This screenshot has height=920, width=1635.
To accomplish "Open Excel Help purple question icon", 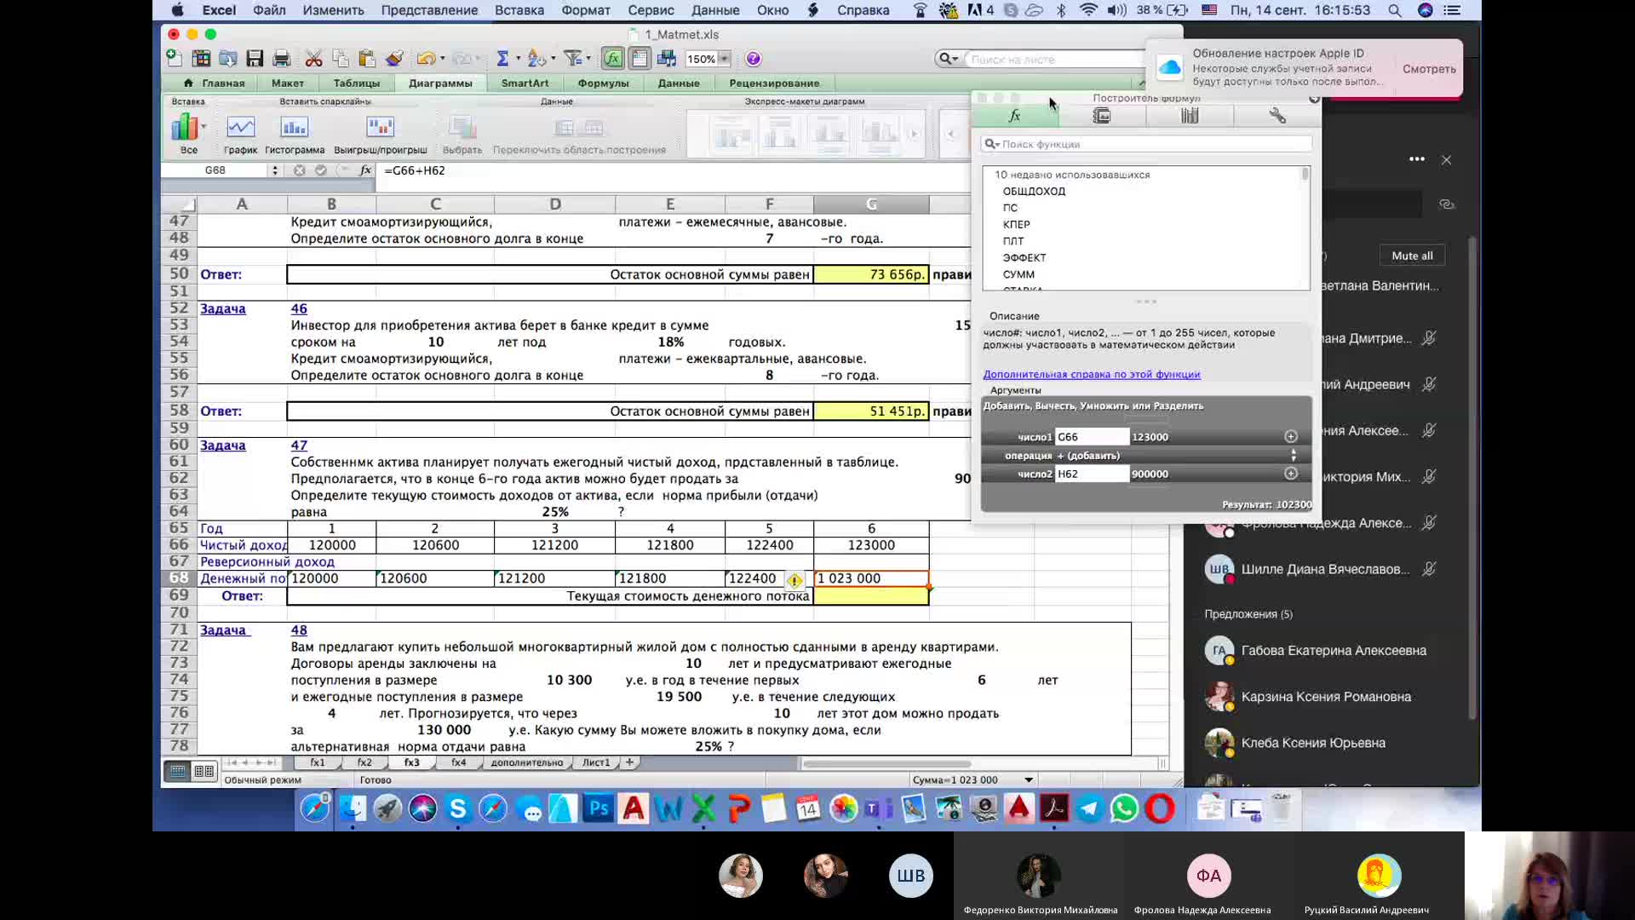I will (753, 59).
